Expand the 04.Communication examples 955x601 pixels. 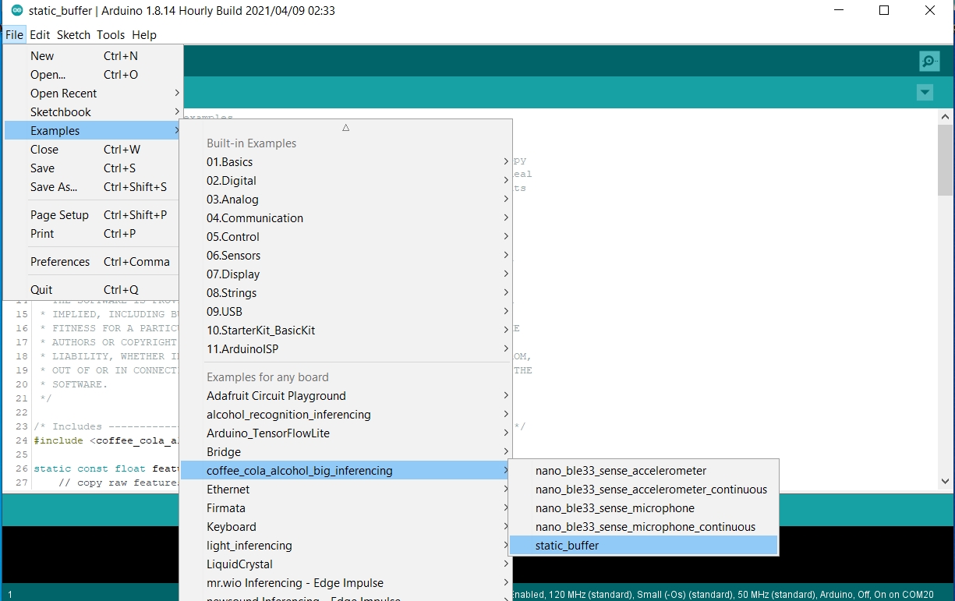coord(346,218)
